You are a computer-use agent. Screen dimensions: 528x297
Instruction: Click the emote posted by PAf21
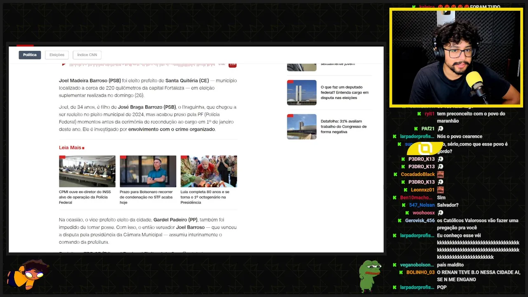[440, 129]
